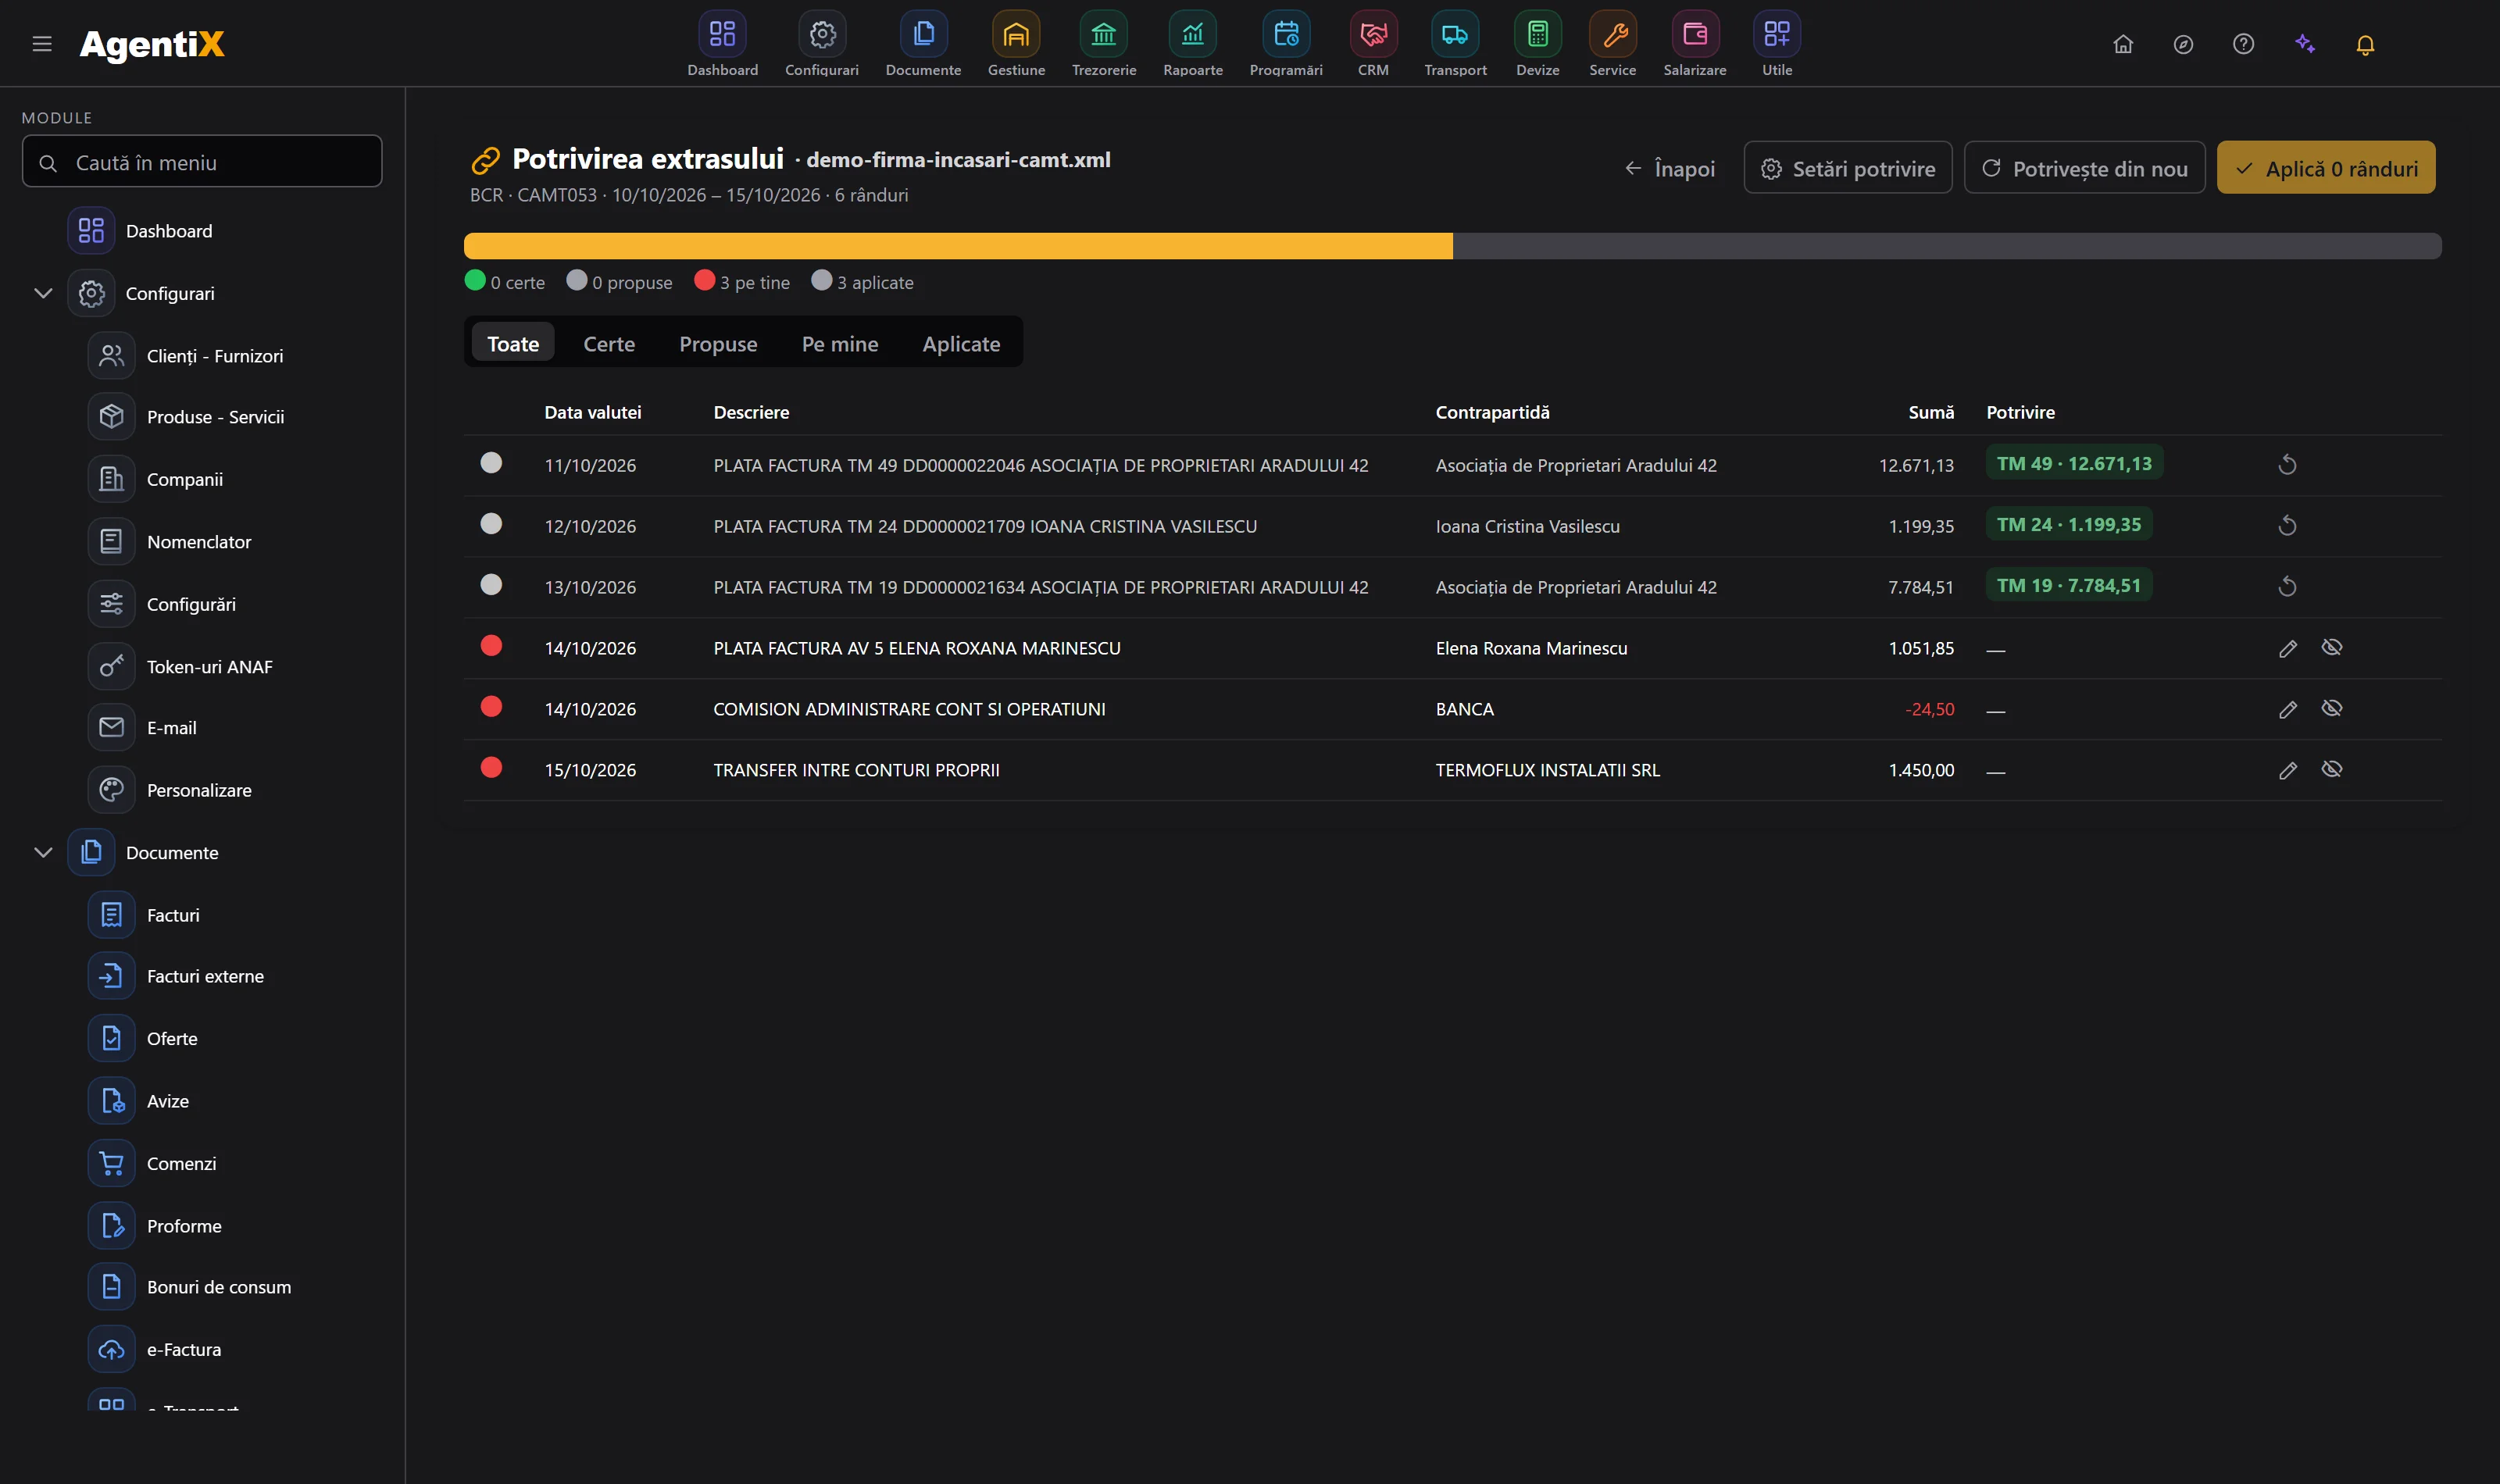The width and height of the screenshot is (2500, 1484).
Task: Click the yellow match progress bar
Action: point(957,246)
